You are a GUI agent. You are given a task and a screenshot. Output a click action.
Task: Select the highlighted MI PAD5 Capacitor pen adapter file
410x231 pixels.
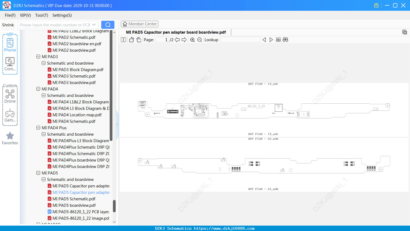[78, 192]
